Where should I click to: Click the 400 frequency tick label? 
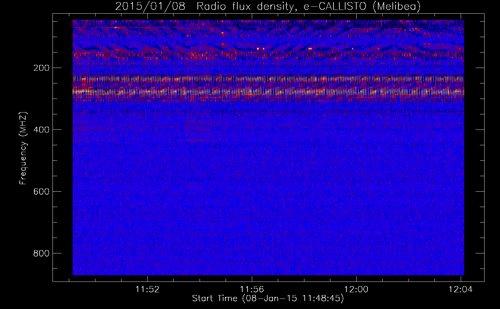click(41, 130)
